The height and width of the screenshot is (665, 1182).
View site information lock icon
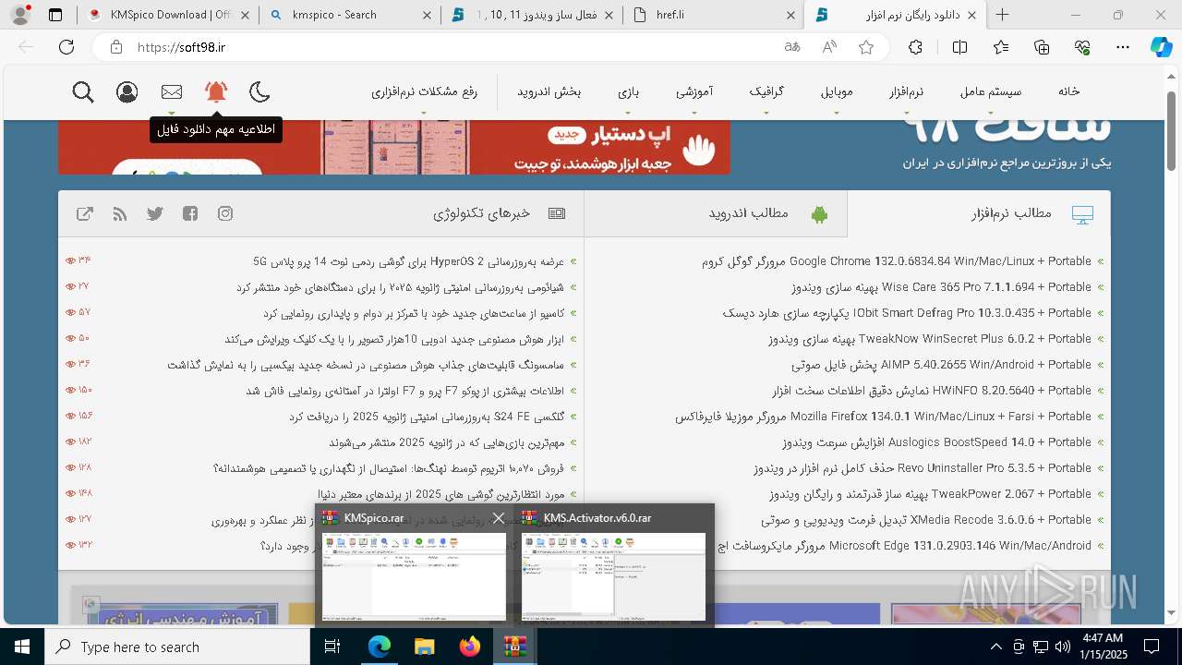pos(115,47)
